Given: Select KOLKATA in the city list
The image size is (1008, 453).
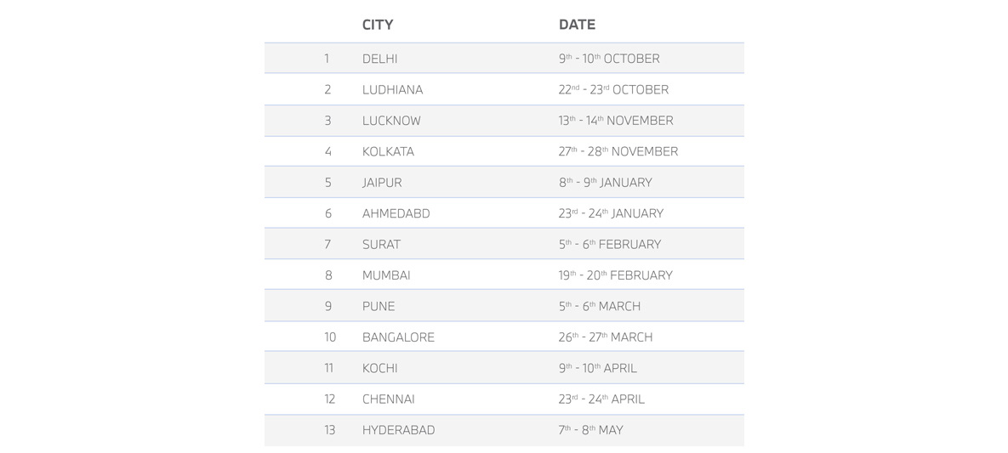Looking at the screenshot, I should [x=388, y=151].
